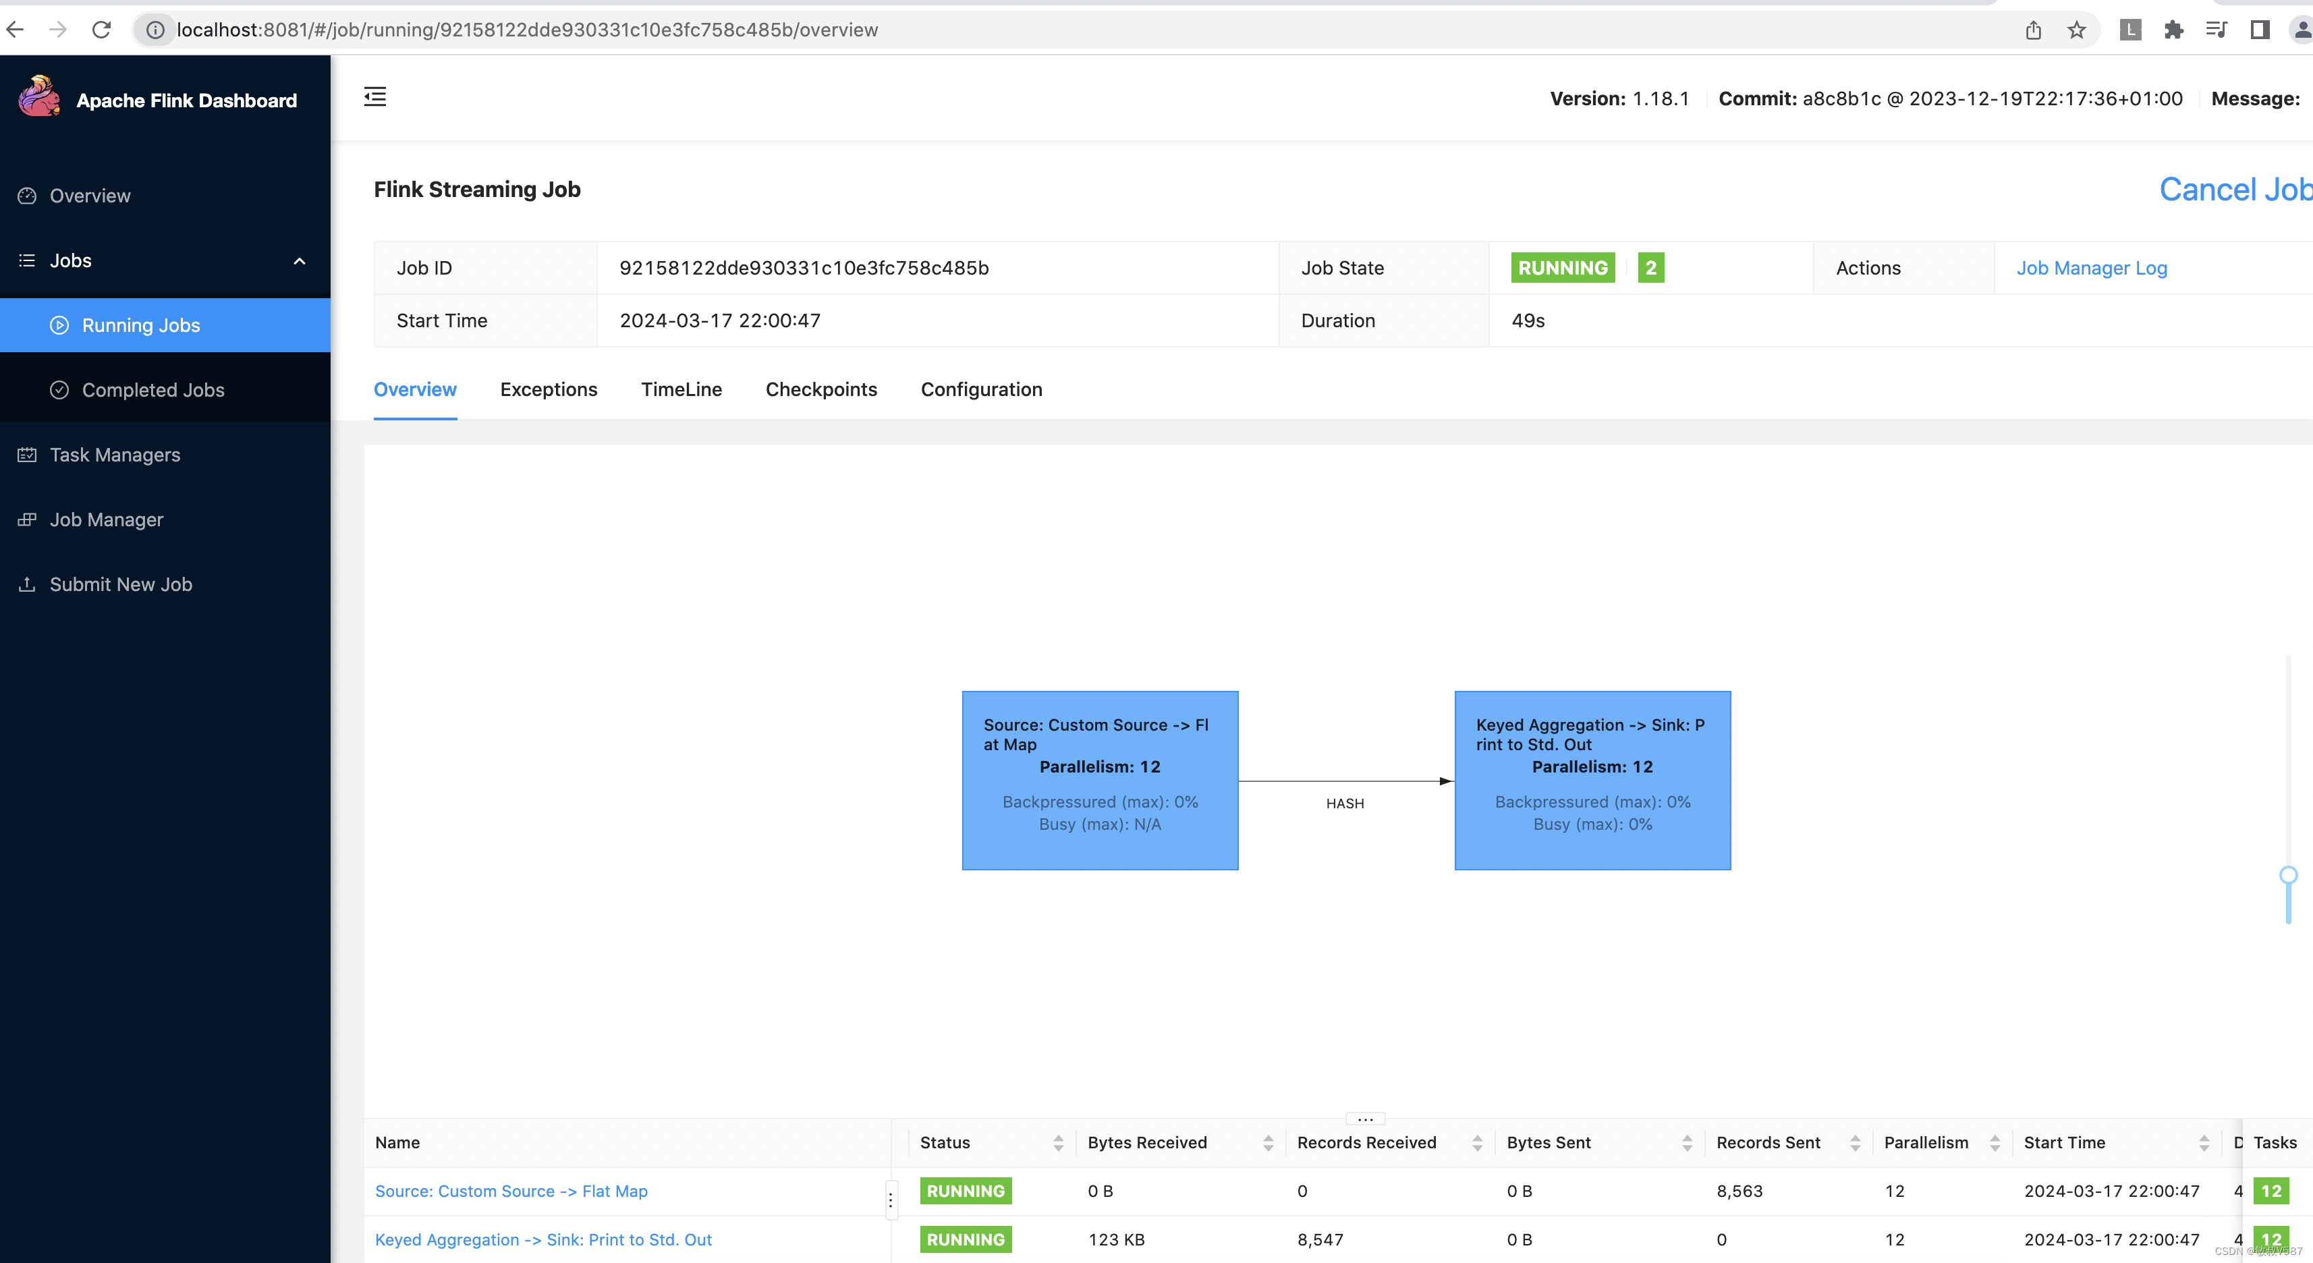Expand the Checkpoints tab panel
The image size is (2313, 1263).
tap(821, 389)
